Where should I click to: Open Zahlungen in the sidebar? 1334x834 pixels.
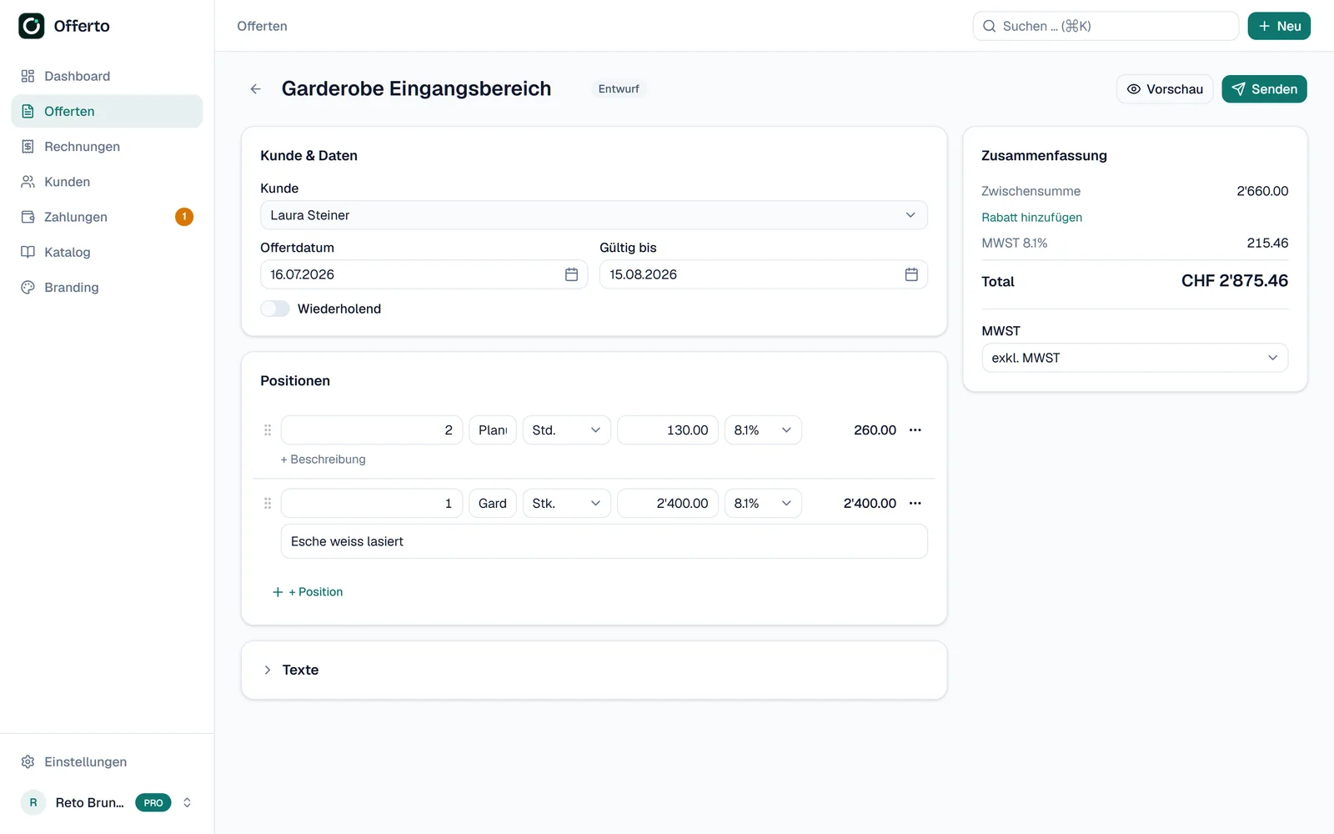pyautogui.click(x=107, y=217)
